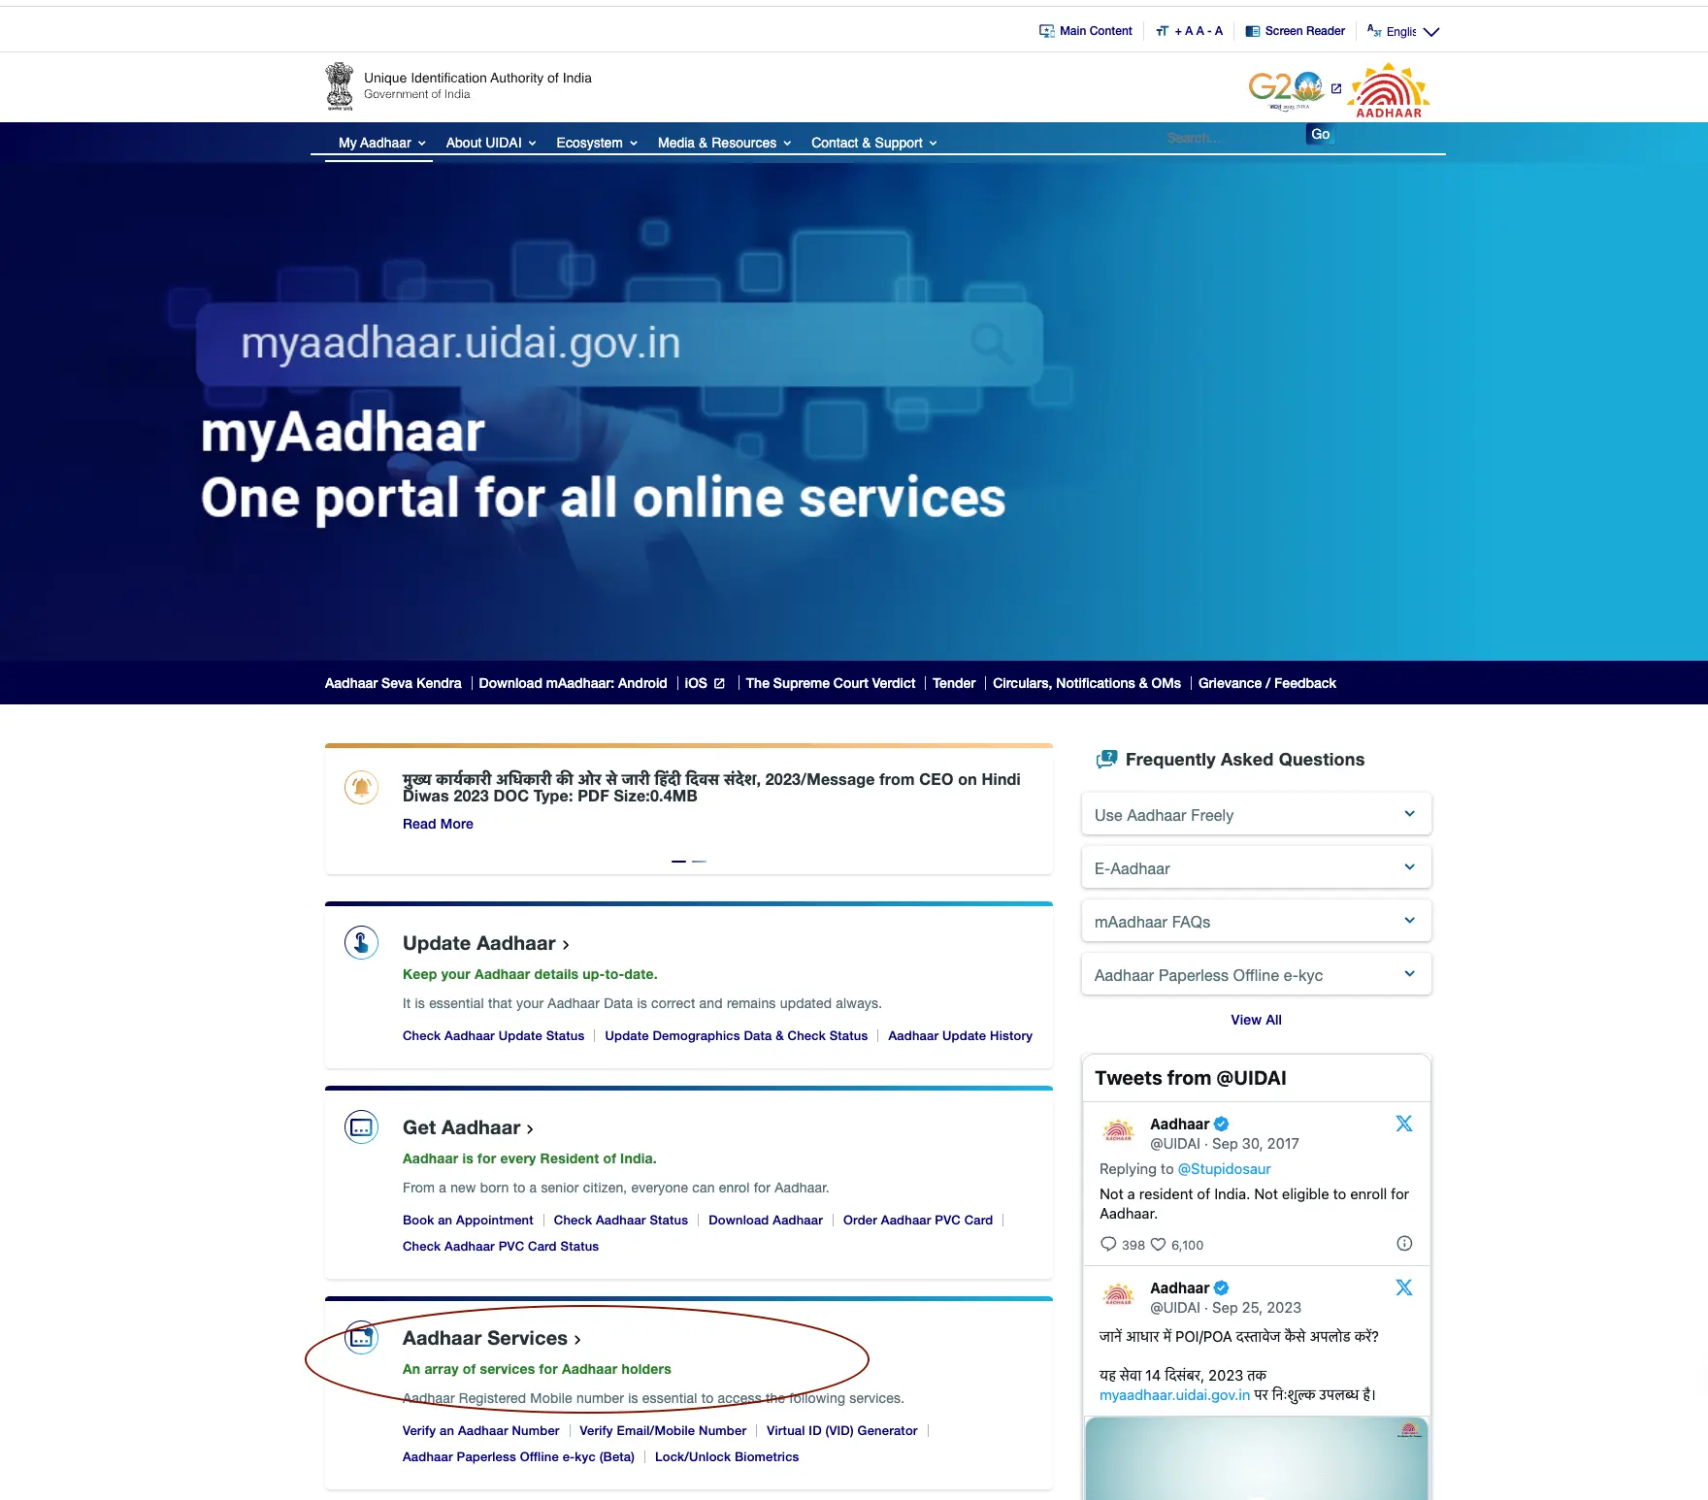Screen dimensions: 1708x1500
Task: Open Update Aadhaar heading link
Action: 486,943
